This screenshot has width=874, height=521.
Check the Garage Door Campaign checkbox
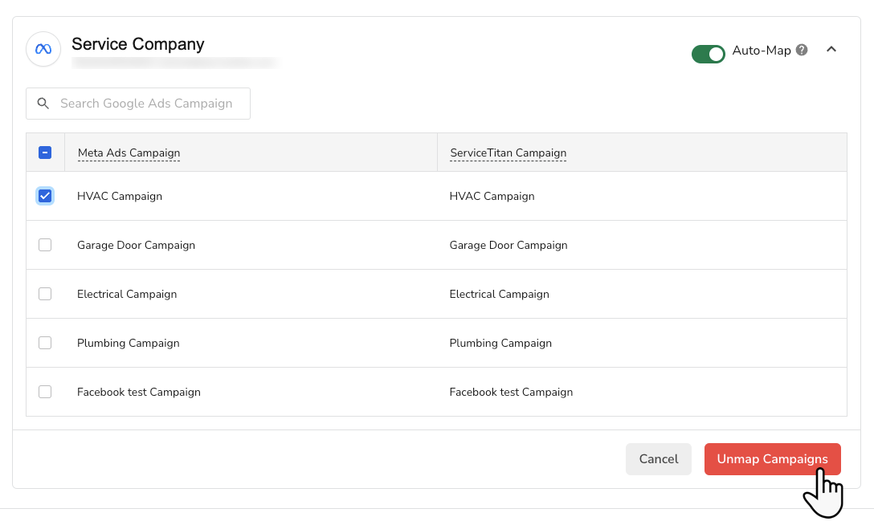coord(45,245)
